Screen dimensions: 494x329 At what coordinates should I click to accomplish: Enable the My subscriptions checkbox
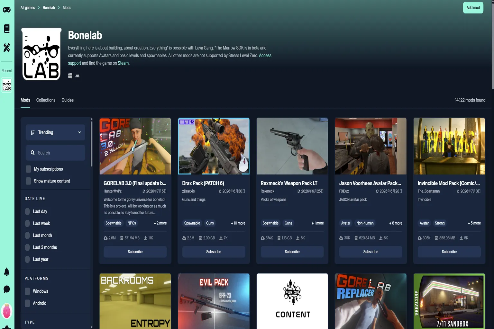(28, 169)
